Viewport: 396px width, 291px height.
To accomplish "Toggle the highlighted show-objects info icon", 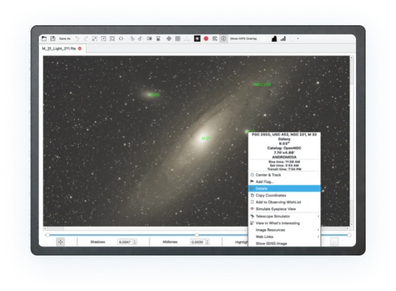I will click(224, 39).
